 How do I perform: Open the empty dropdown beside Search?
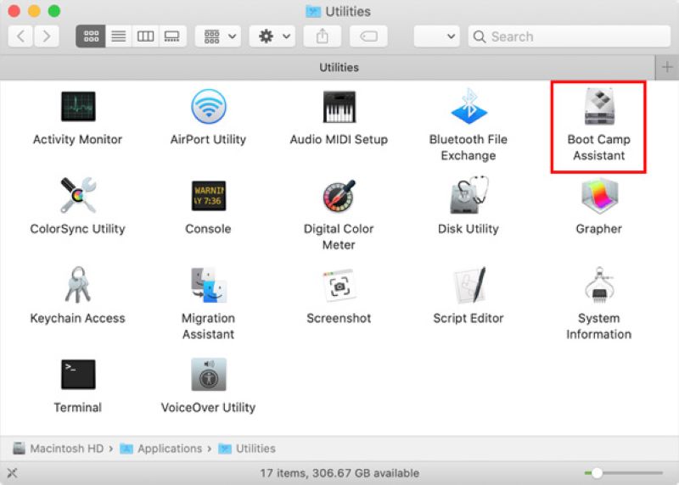(436, 36)
